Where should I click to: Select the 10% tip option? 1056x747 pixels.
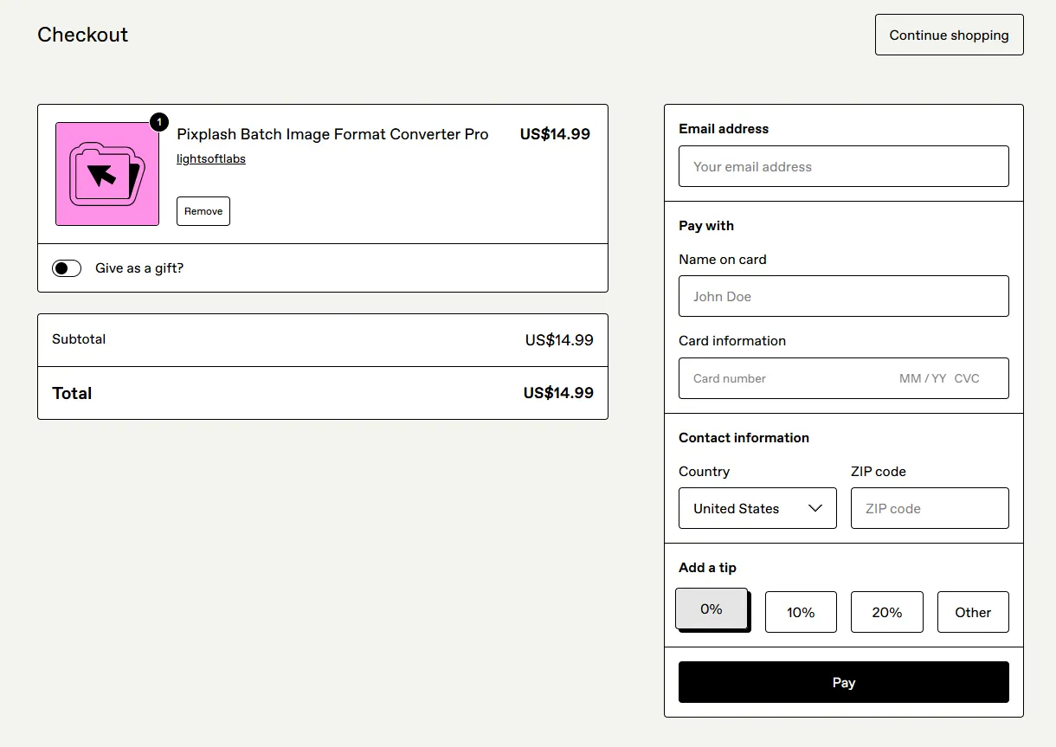coord(800,612)
